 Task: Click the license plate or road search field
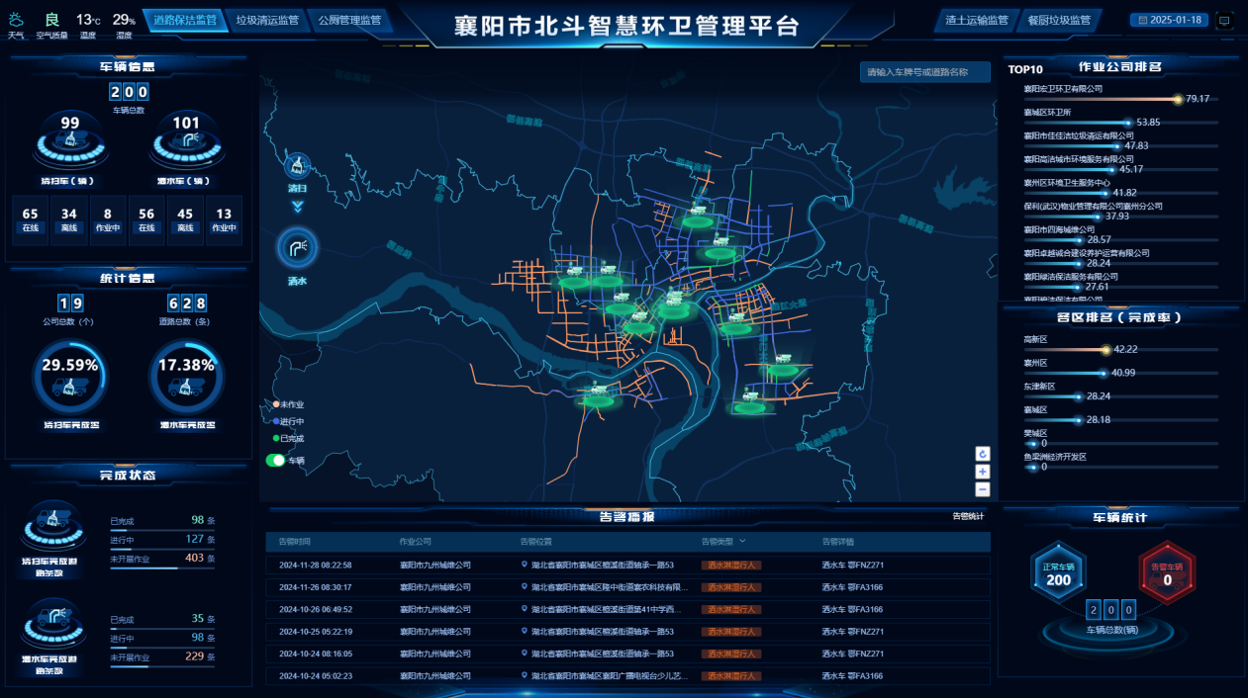click(924, 72)
